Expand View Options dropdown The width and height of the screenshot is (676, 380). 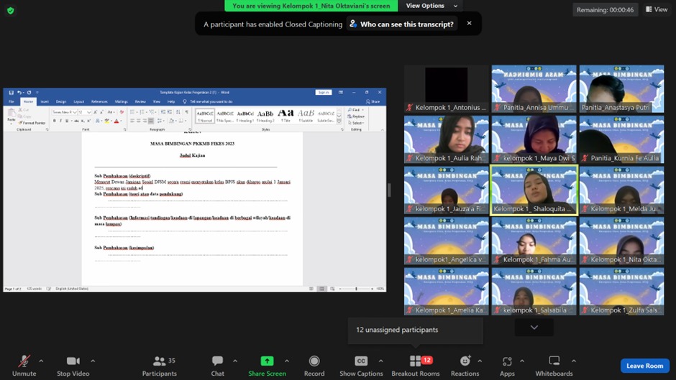click(x=429, y=6)
